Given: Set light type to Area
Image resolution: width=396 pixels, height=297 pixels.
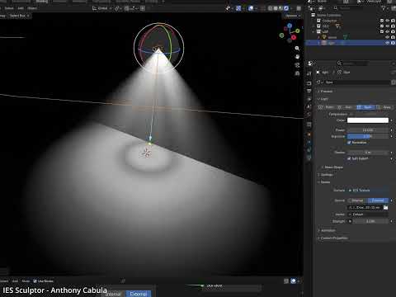Looking at the screenshot, I should tap(385, 107).
